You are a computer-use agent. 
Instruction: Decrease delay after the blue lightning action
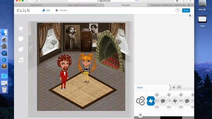[x=157, y=107]
